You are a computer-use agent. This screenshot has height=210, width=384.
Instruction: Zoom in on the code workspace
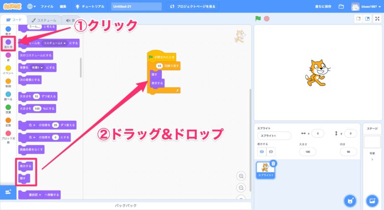tap(242, 176)
